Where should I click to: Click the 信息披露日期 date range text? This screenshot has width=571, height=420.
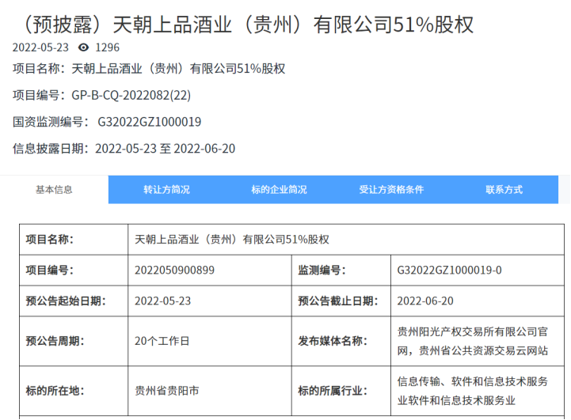coord(165,148)
